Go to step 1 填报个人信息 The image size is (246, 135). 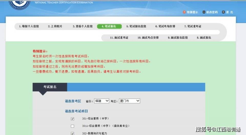29,26
